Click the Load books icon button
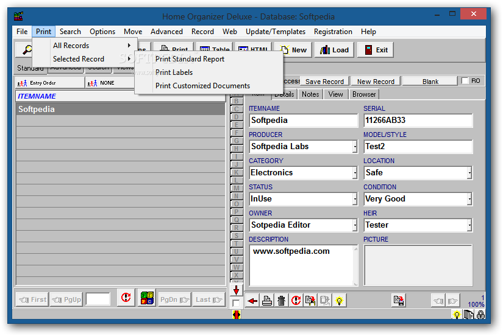Screen dimensions: 503x336 [334, 50]
